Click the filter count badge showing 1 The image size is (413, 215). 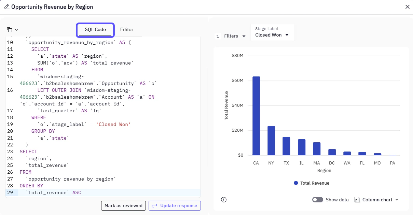[218, 36]
